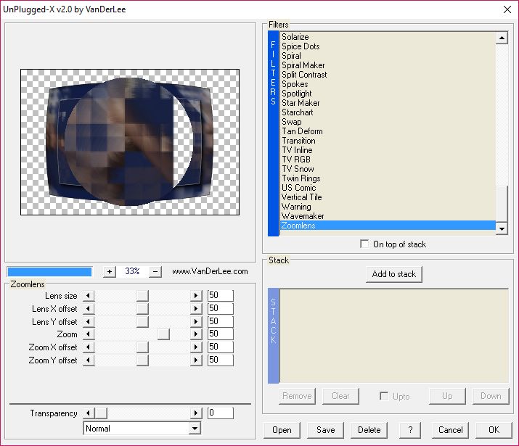Click the zoom out minus button
The width and height of the screenshot is (519, 446).
[x=155, y=272]
